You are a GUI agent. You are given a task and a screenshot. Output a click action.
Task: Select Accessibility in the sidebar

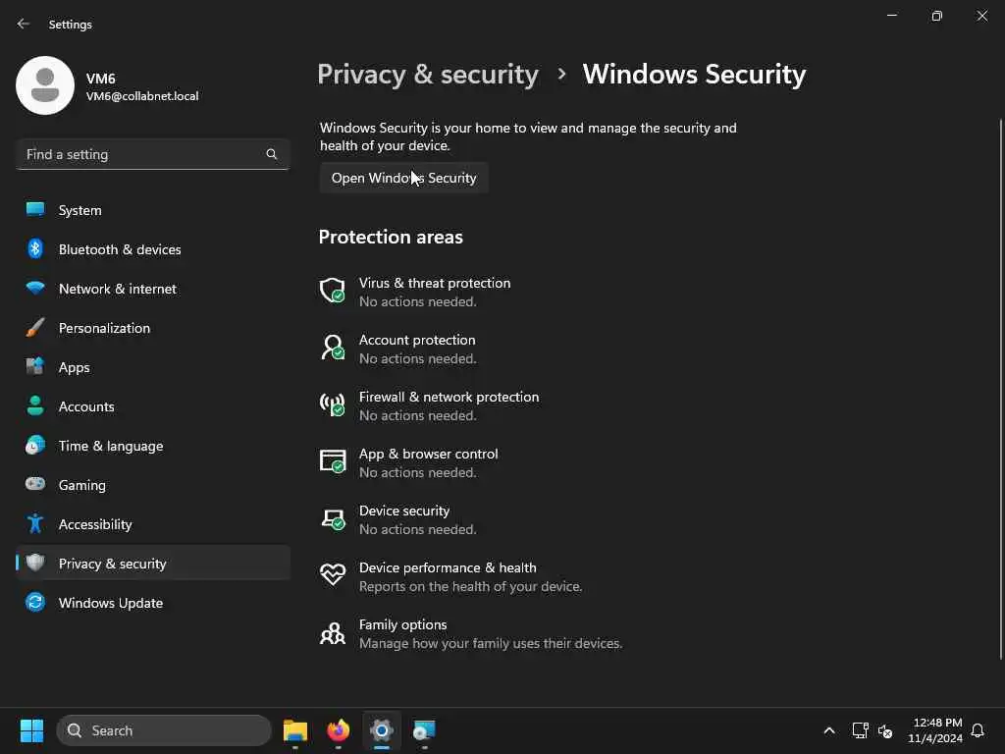pyautogui.click(x=152, y=524)
